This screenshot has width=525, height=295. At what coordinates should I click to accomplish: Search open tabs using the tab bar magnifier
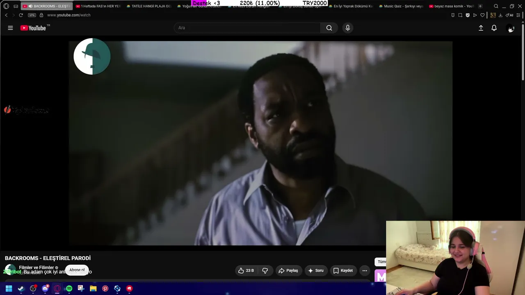click(x=496, y=6)
